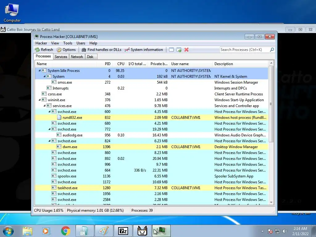Collapse svchost.exe PID 824 node
Viewport: 316px width, 237px height.
tap(50, 141)
